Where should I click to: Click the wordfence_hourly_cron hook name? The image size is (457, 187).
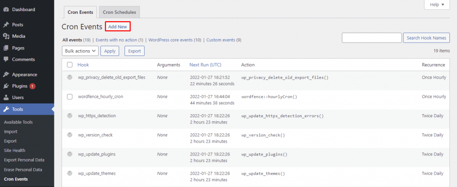100,96
